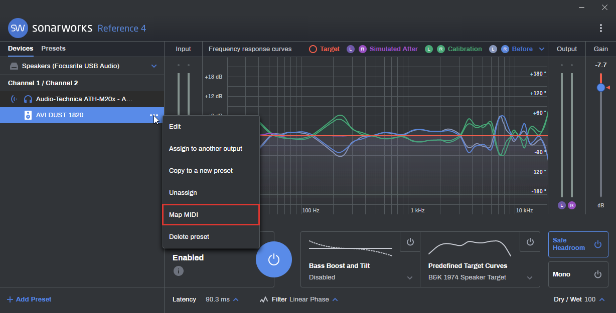Open the Bass Boost Disabled dropdown
616x313 pixels.
coord(360,277)
